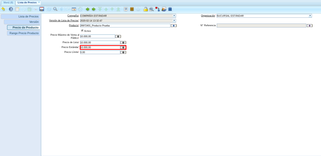This screenshot has width=321, height=156.
Task: Click Versión de Lista de Precios label link
Action: point(64,21)
